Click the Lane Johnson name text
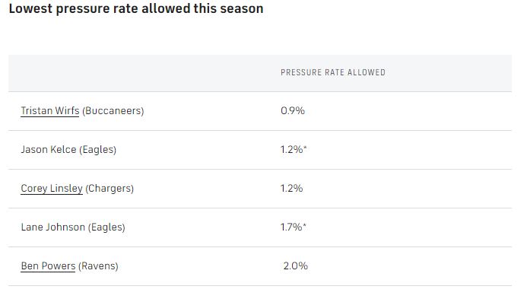Screen dimensions: 527x299 [53, 227]
